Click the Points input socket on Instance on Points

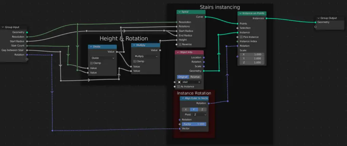point(238,24)
